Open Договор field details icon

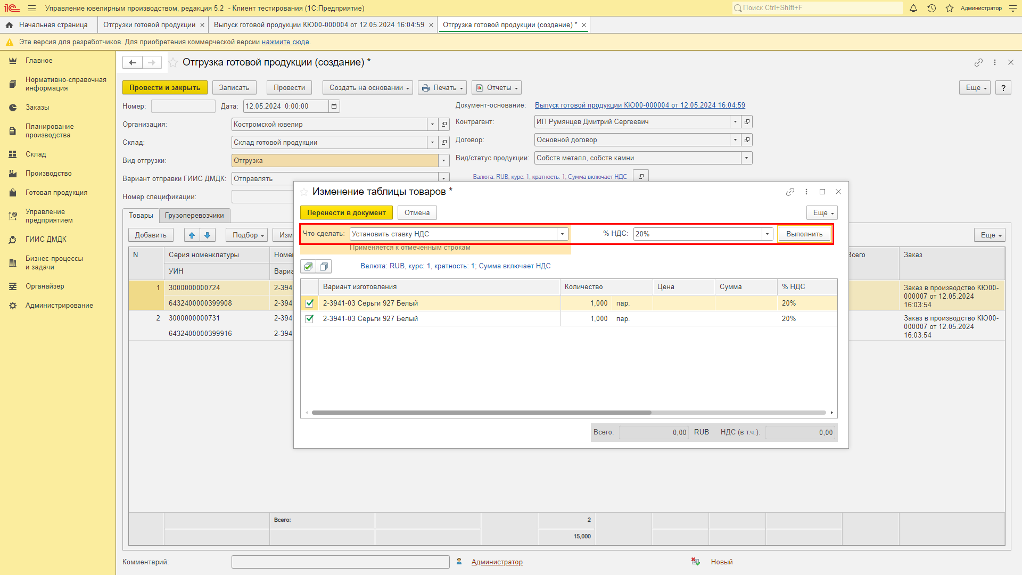point(747,140)
